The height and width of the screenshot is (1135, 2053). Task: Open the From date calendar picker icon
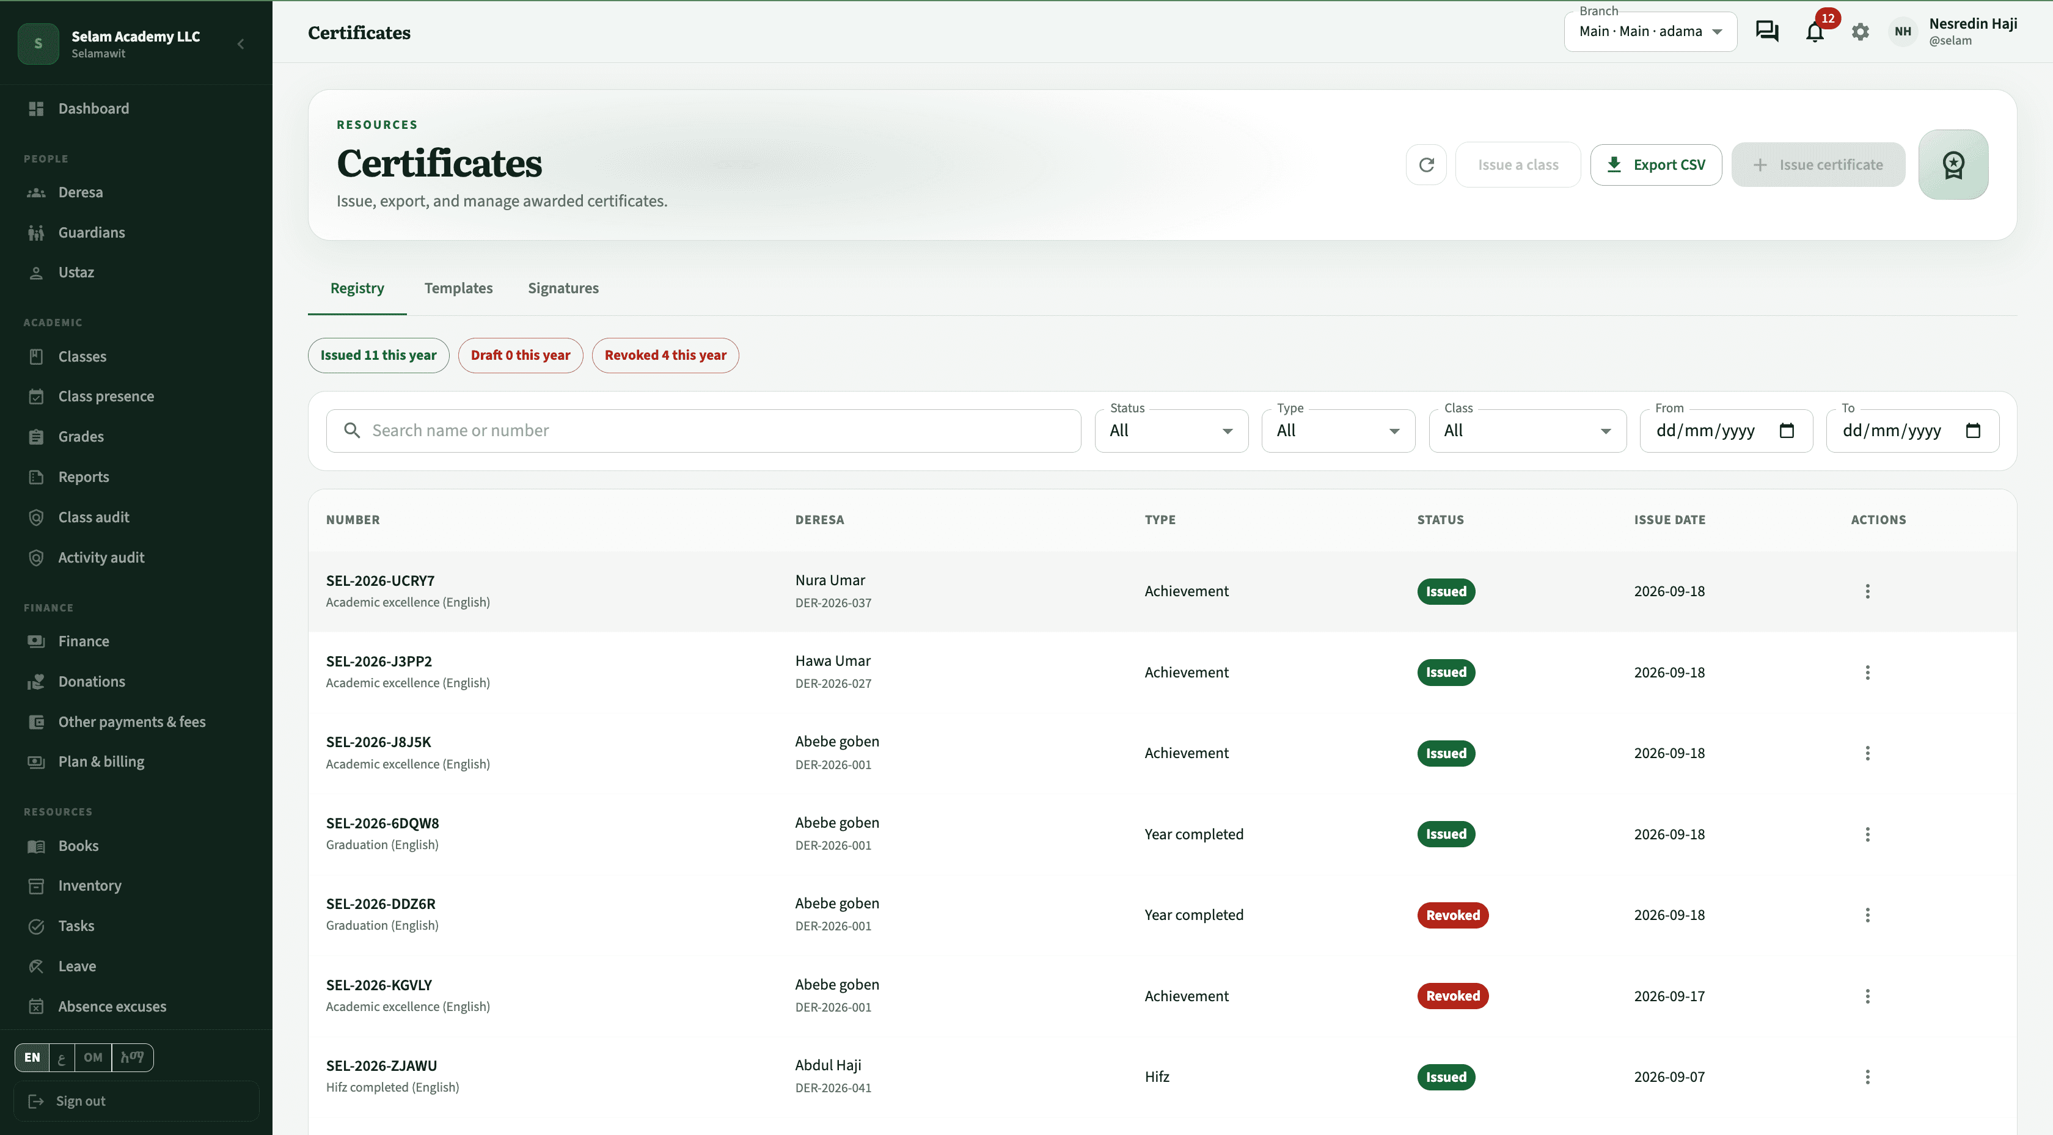(1787, 431)
